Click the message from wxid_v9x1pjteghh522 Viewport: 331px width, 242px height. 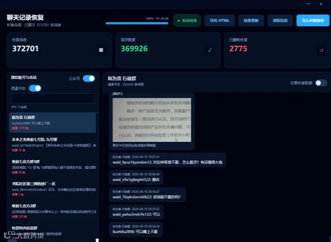coord(136,177)
